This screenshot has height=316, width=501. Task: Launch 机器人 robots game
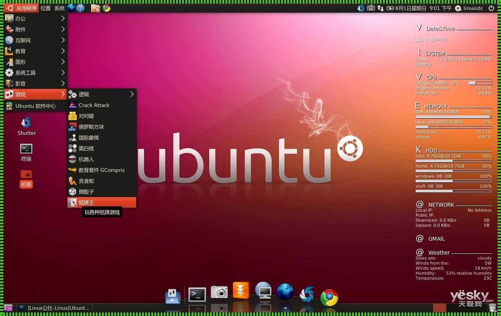[x=102, y=159]
